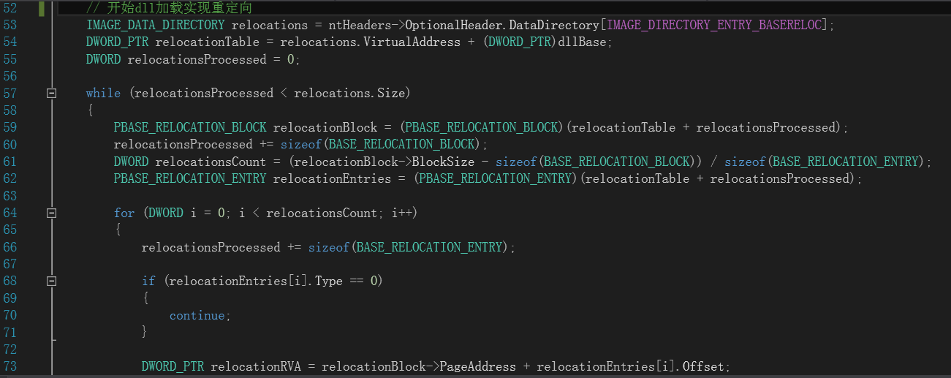Click the 'while' keyword on line 57
Image resolution: width=951 pixels, height=378 pixels.
pos(103,94)
